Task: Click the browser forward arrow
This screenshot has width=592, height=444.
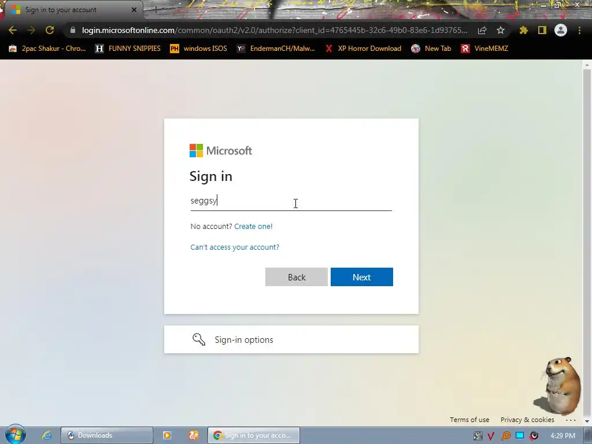Action: pyautogui.click(x=31, y=30)
